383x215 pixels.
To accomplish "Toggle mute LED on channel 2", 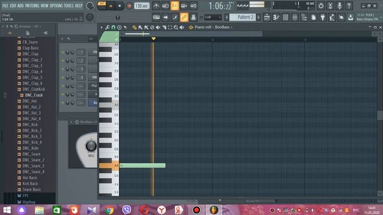I will coord(63,60).
